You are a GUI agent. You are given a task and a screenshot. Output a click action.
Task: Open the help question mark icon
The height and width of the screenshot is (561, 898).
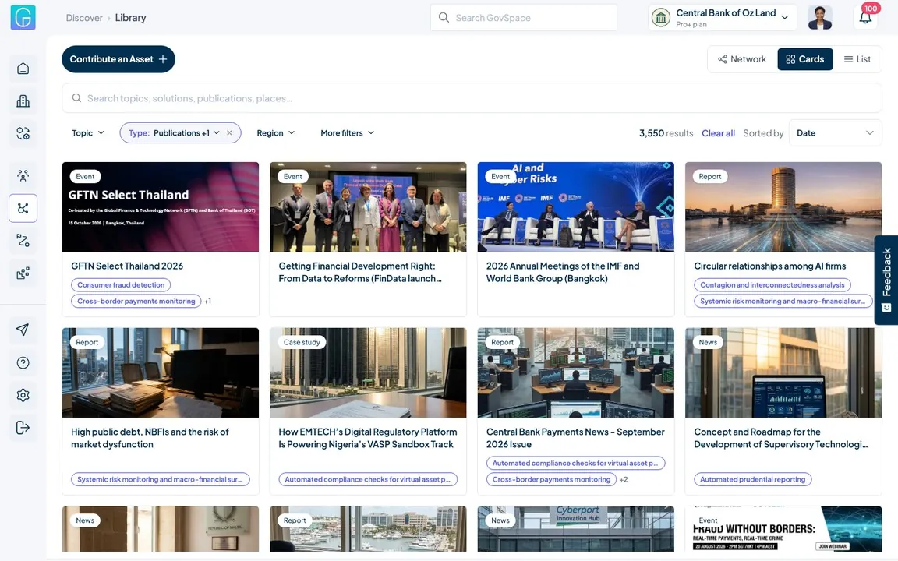[23, 363]
